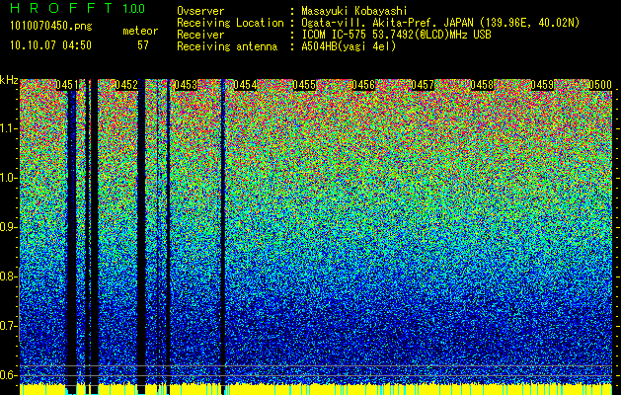Click the 0454 time marker
The height and width of the screenshot is (395, 621).
(245, 85)
